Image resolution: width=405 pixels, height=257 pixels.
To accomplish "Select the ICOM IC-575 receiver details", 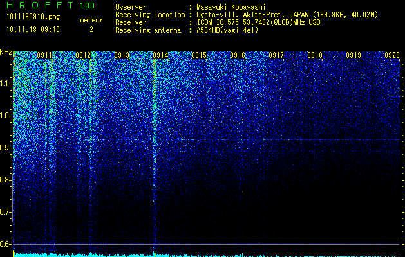I will (258, 22).
